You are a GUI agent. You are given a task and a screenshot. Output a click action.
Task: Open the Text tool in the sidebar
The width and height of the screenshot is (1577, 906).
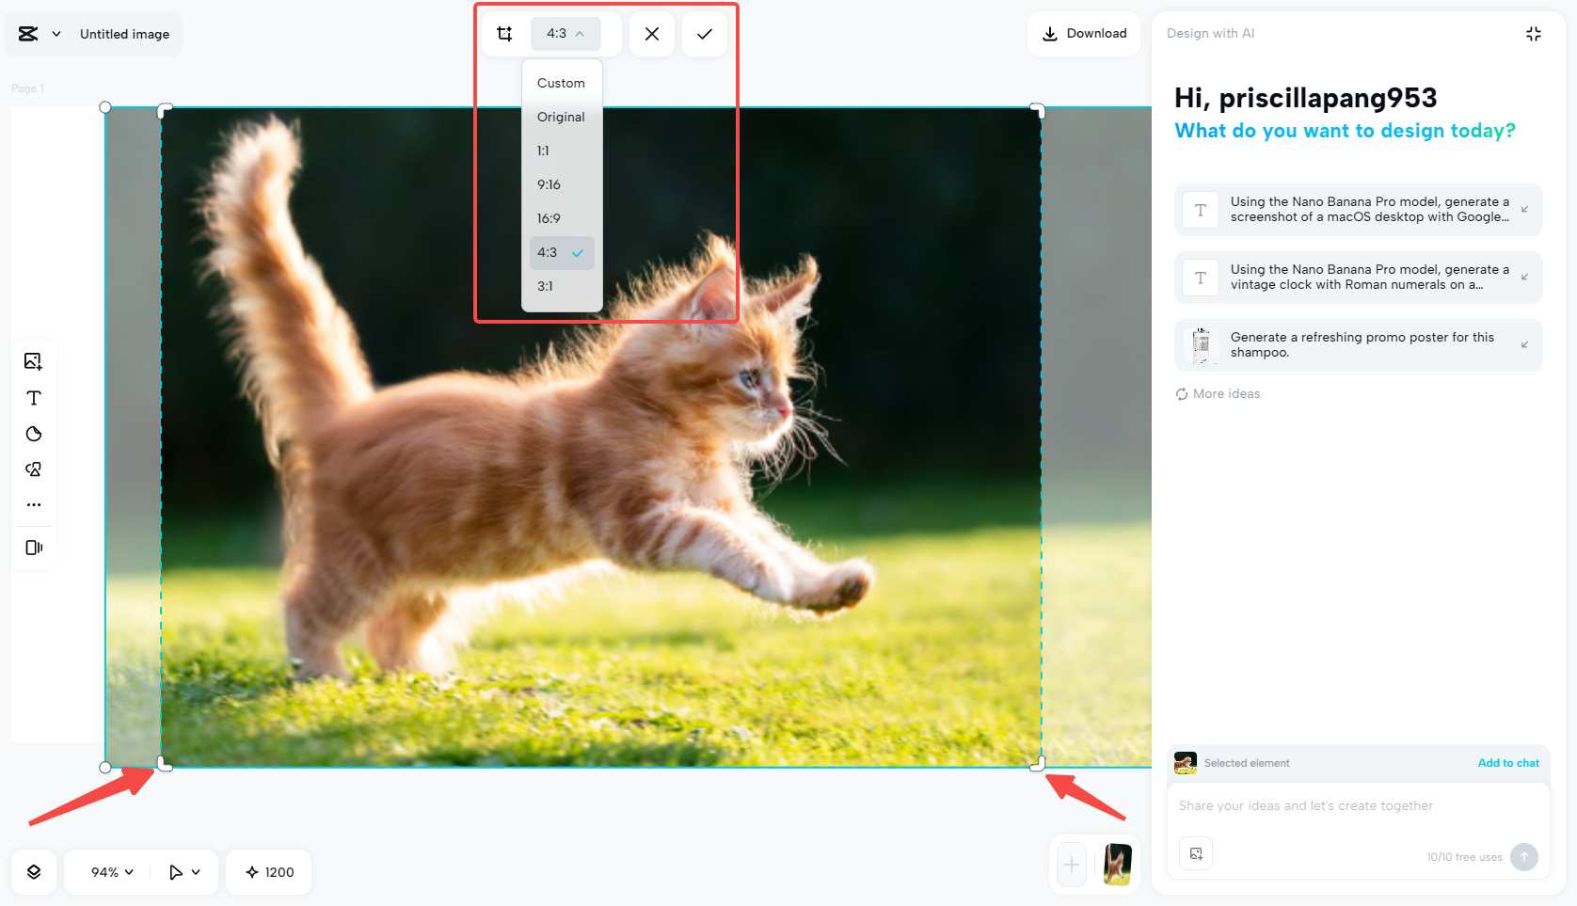[x=33, y=398]
